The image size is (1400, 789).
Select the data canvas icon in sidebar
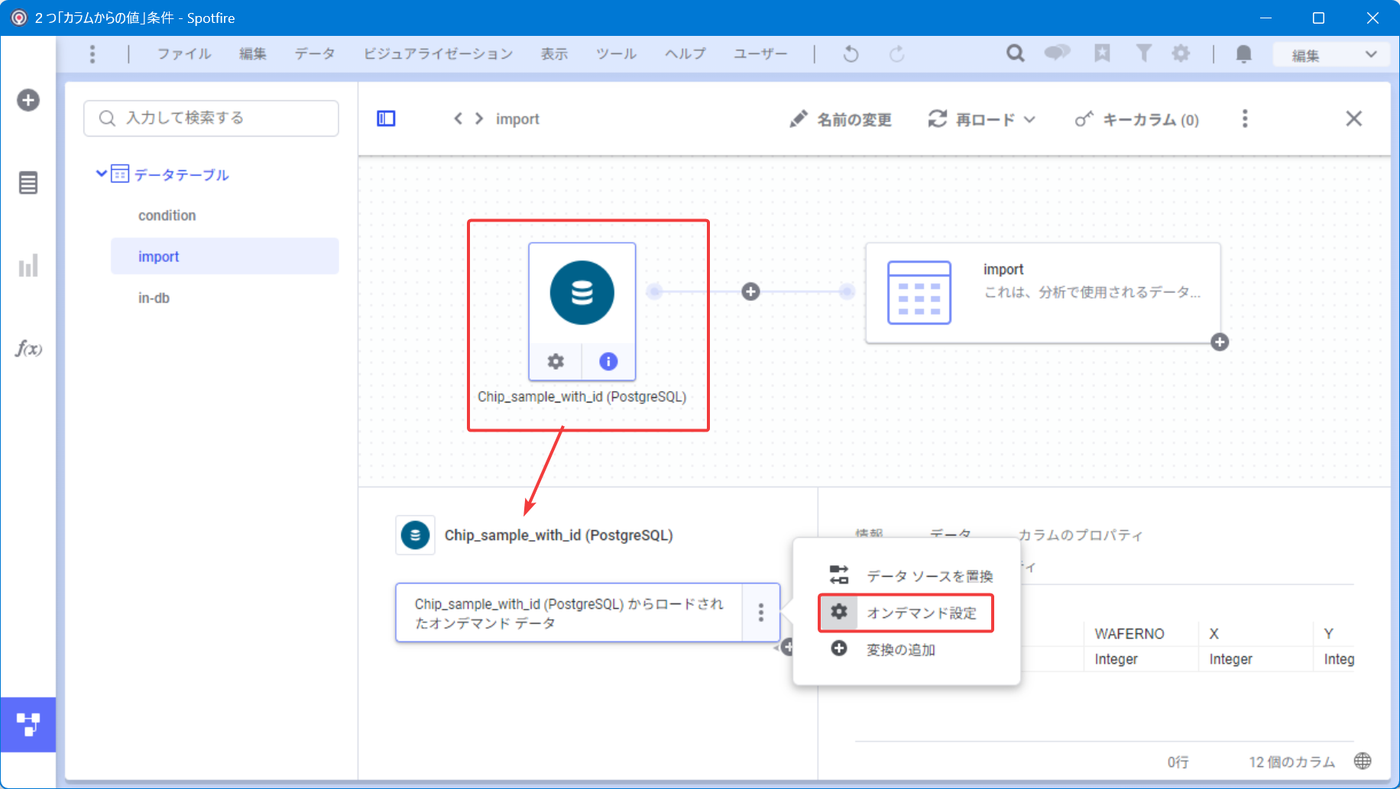pyautogui.click(x=28, y=724)
